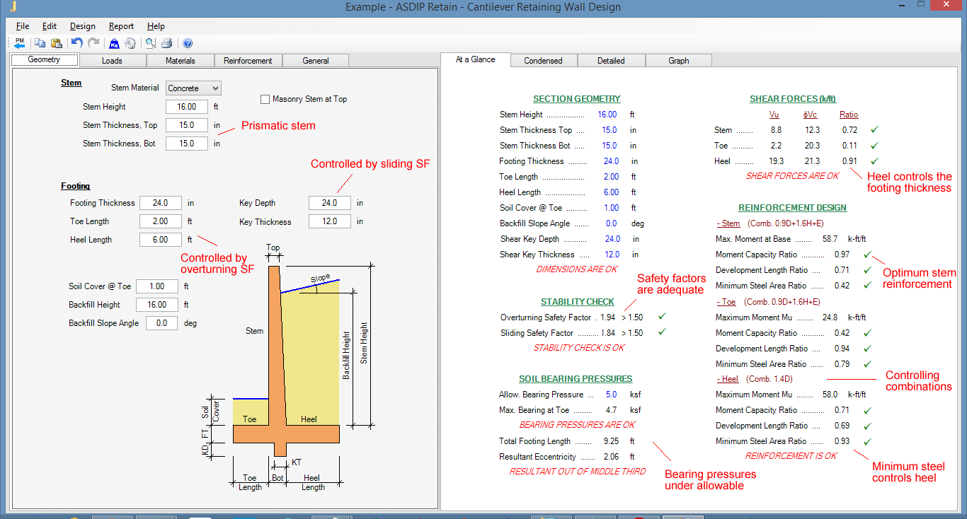967x519 pixels.
Task: Switch to the General tab
Action: 316,61
